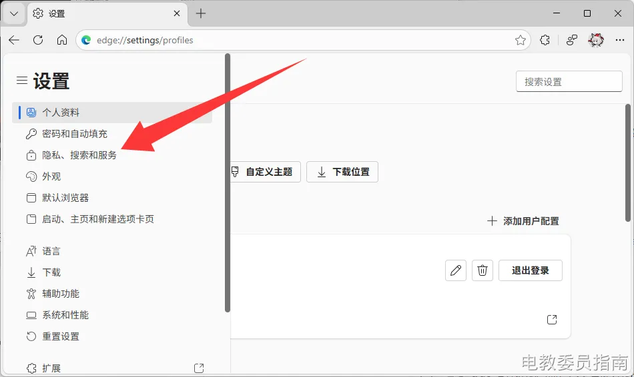Focus the 搜索设置 search box
The height and width of the screenshot is (377, 634).
[x=569, y=81]
